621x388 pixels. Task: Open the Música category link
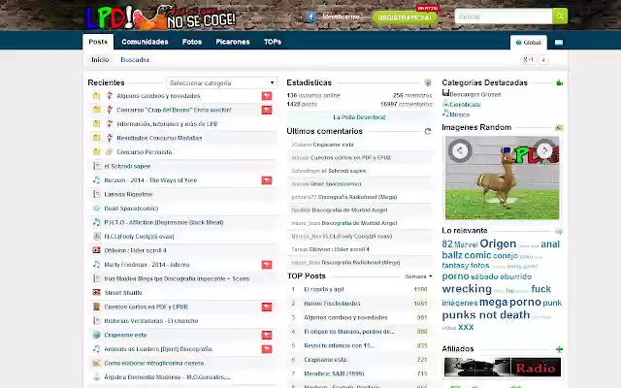pyautogui.click(x=459, y=114)
